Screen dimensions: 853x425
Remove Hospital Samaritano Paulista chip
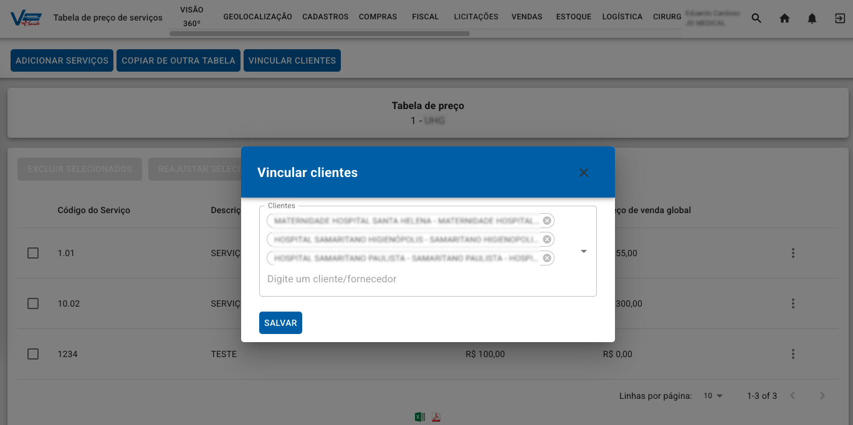pos(547,258)
